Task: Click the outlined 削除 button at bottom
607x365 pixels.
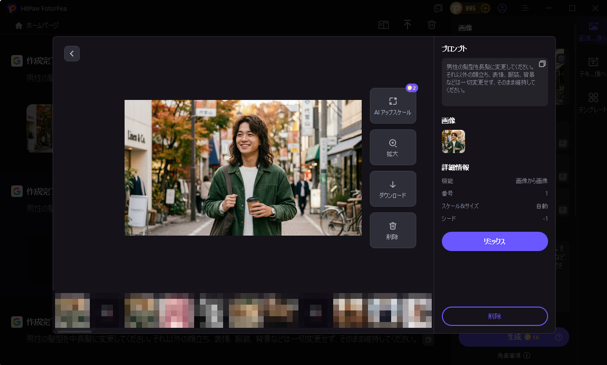Action: point(494,316)
